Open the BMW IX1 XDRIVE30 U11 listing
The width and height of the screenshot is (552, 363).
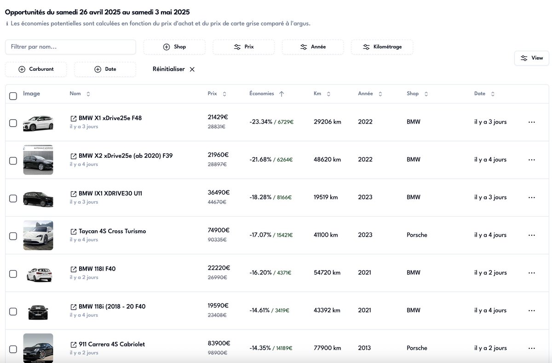tap(110, 193)
